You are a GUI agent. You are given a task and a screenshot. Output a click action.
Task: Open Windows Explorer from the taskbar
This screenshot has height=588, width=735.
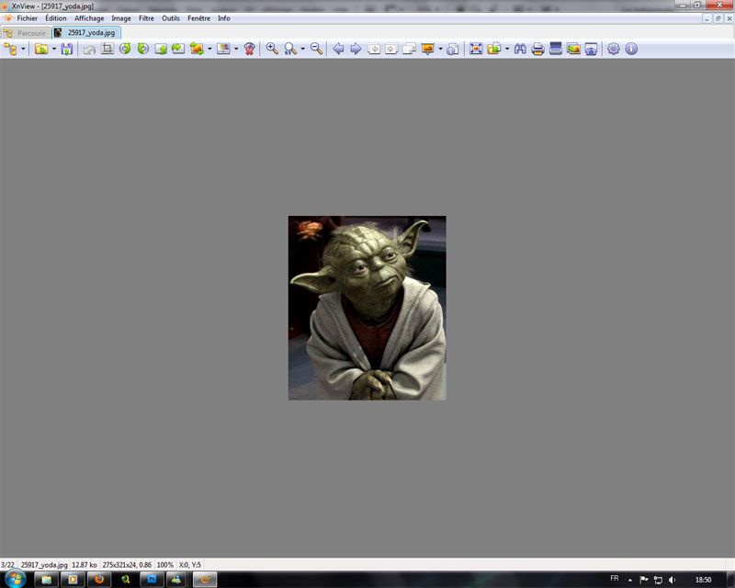[47, 580]
